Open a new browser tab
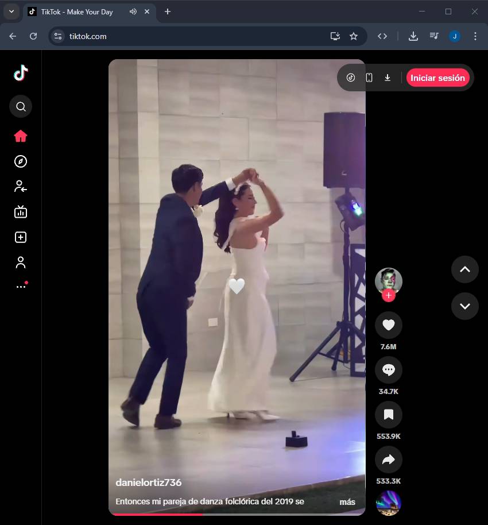The width and height of the screenshot is (488, 525). pyautogui.click(x=168, y=11)
